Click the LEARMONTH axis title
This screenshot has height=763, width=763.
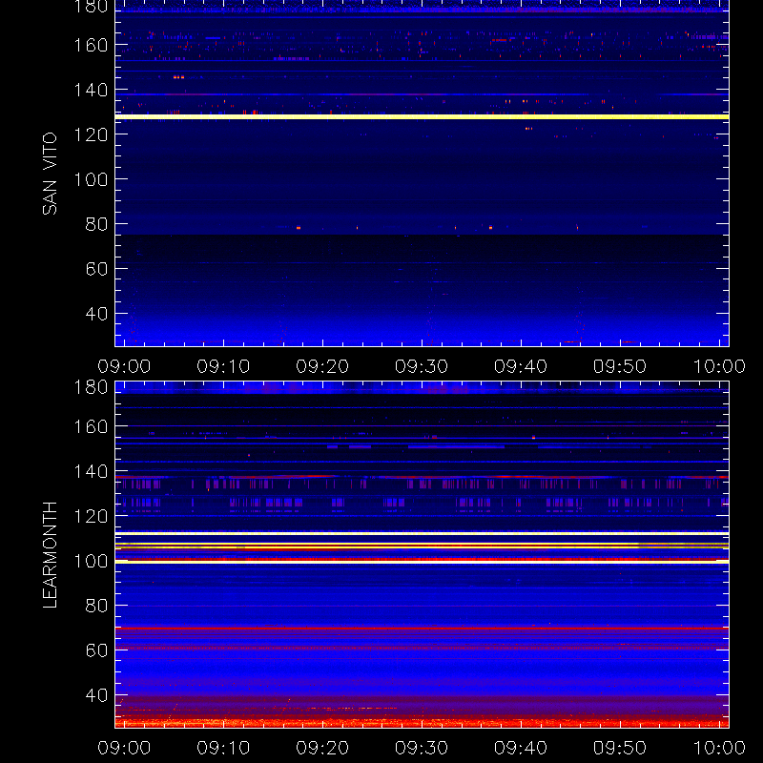click(50, 555)
